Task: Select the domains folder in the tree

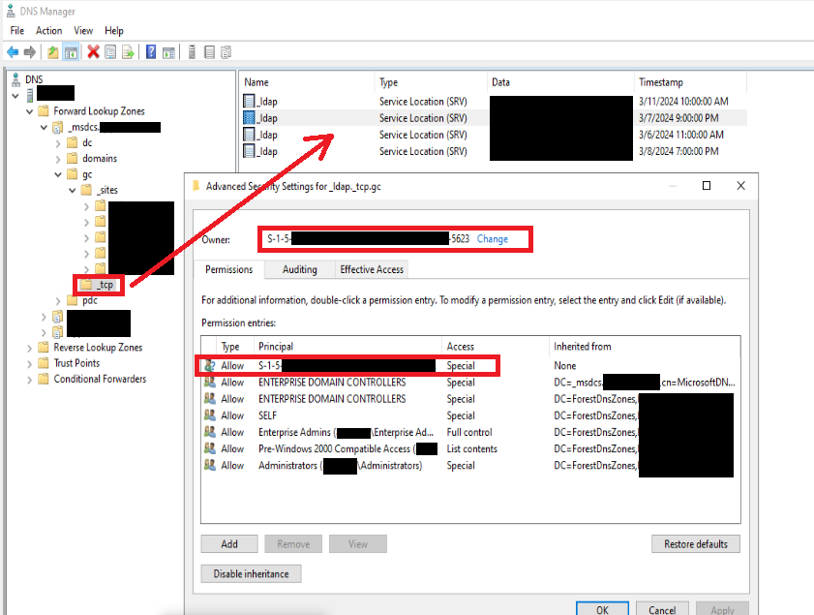Action: click(x=100, y=159)
